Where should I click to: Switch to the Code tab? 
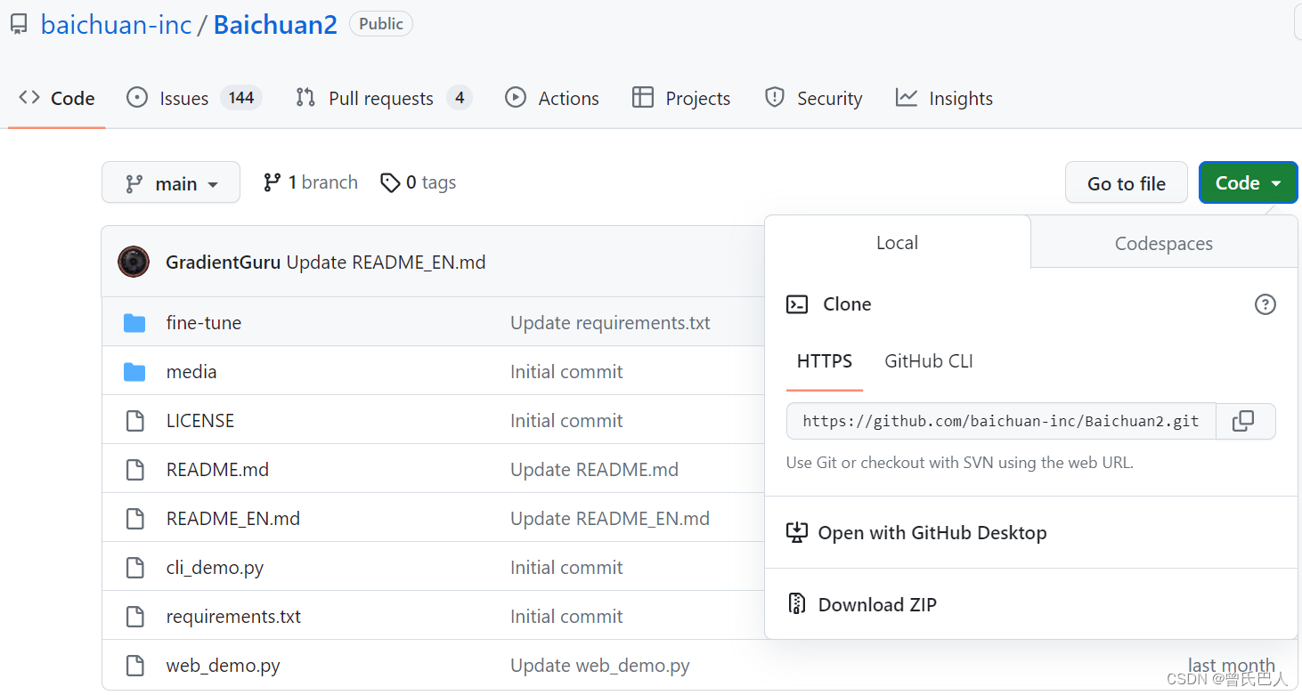[x=57, y=98]
